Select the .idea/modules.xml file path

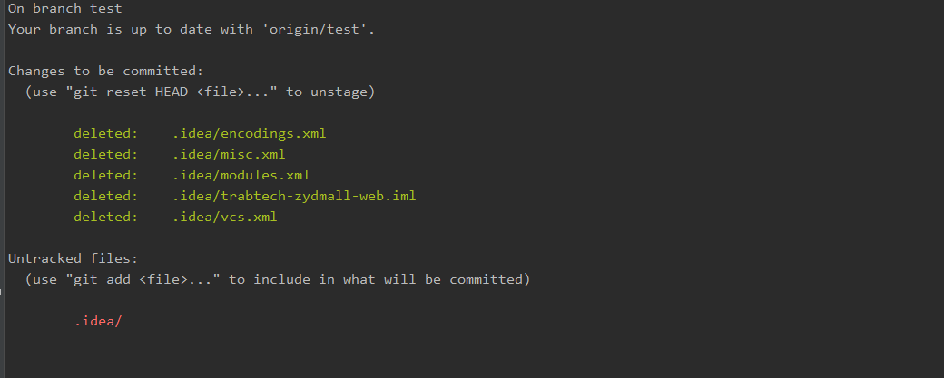click(241, 175)
